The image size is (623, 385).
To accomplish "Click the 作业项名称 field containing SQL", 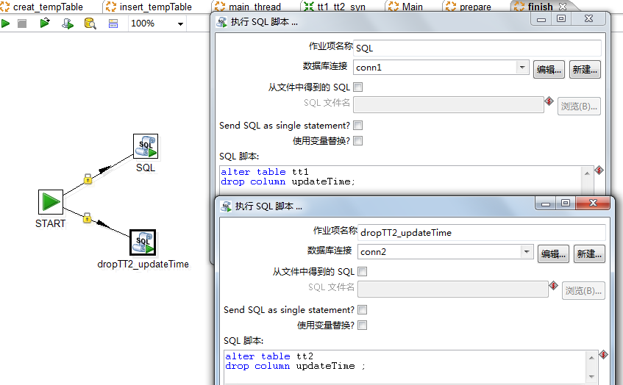I will click(x=477, y=48).
